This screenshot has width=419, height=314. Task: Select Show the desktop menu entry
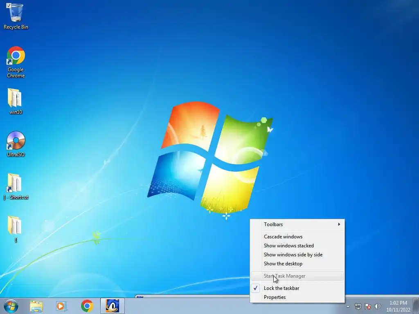[x=297, y=264]
